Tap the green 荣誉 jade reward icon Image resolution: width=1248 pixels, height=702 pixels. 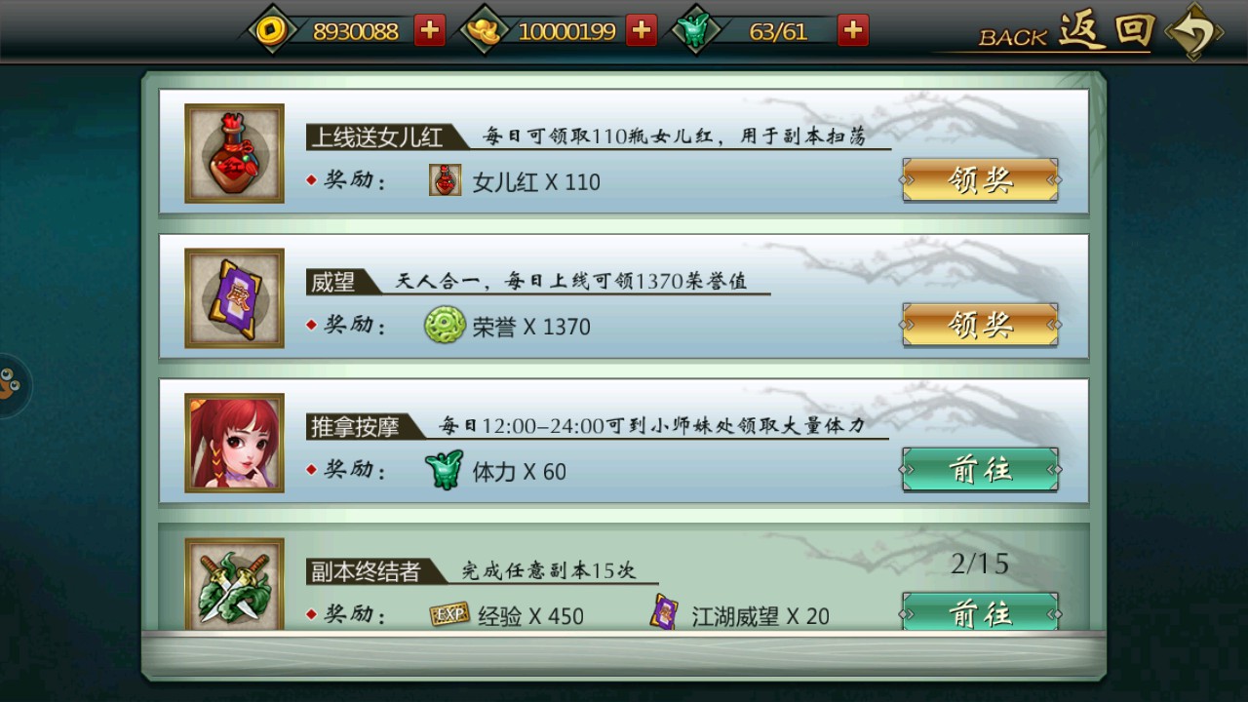click(x=445, y=325)
